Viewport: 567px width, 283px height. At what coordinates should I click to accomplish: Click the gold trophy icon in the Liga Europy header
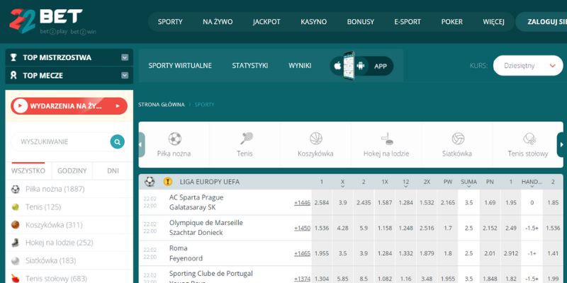pyautogui.click(x=168, y=182)
